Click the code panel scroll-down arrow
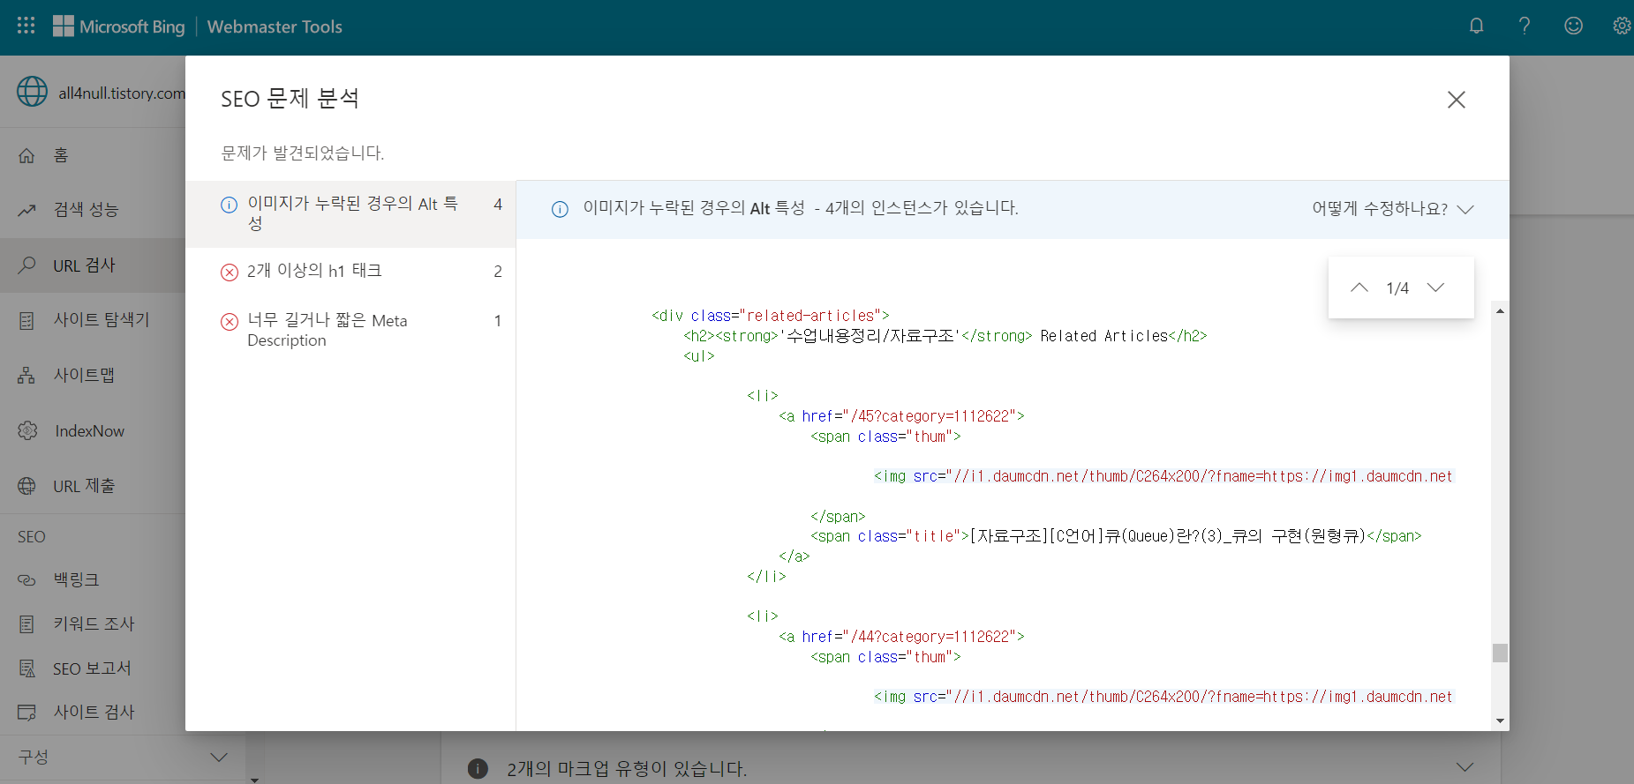Screen dimensions: 1634x784 point(1500,721)
